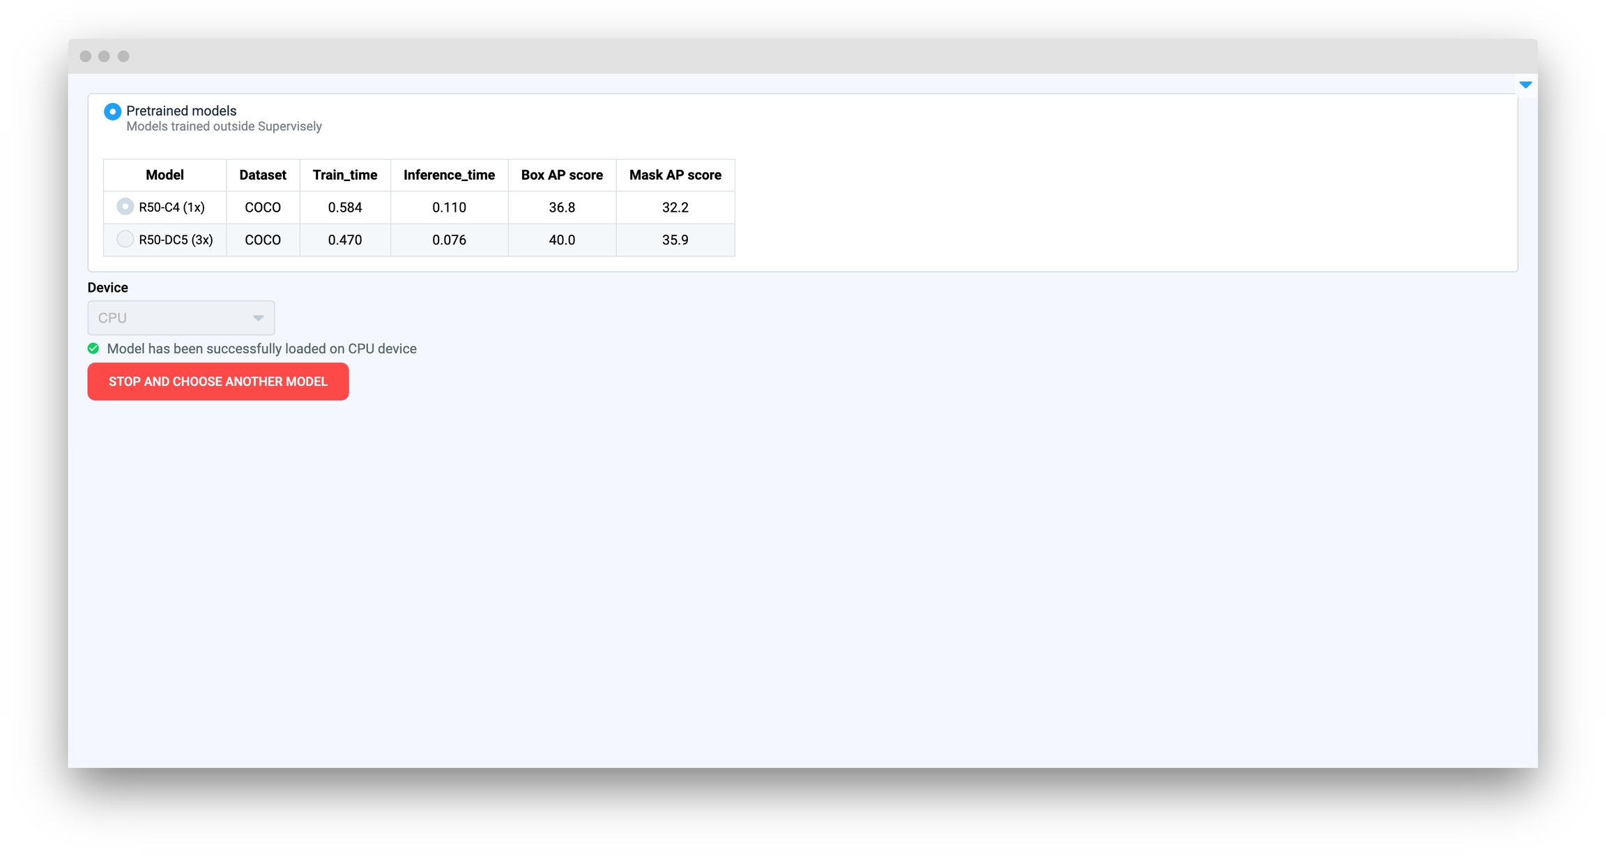Click the Mask AP score column header
Screen dimensions: 1606x865
pos(675,175)
